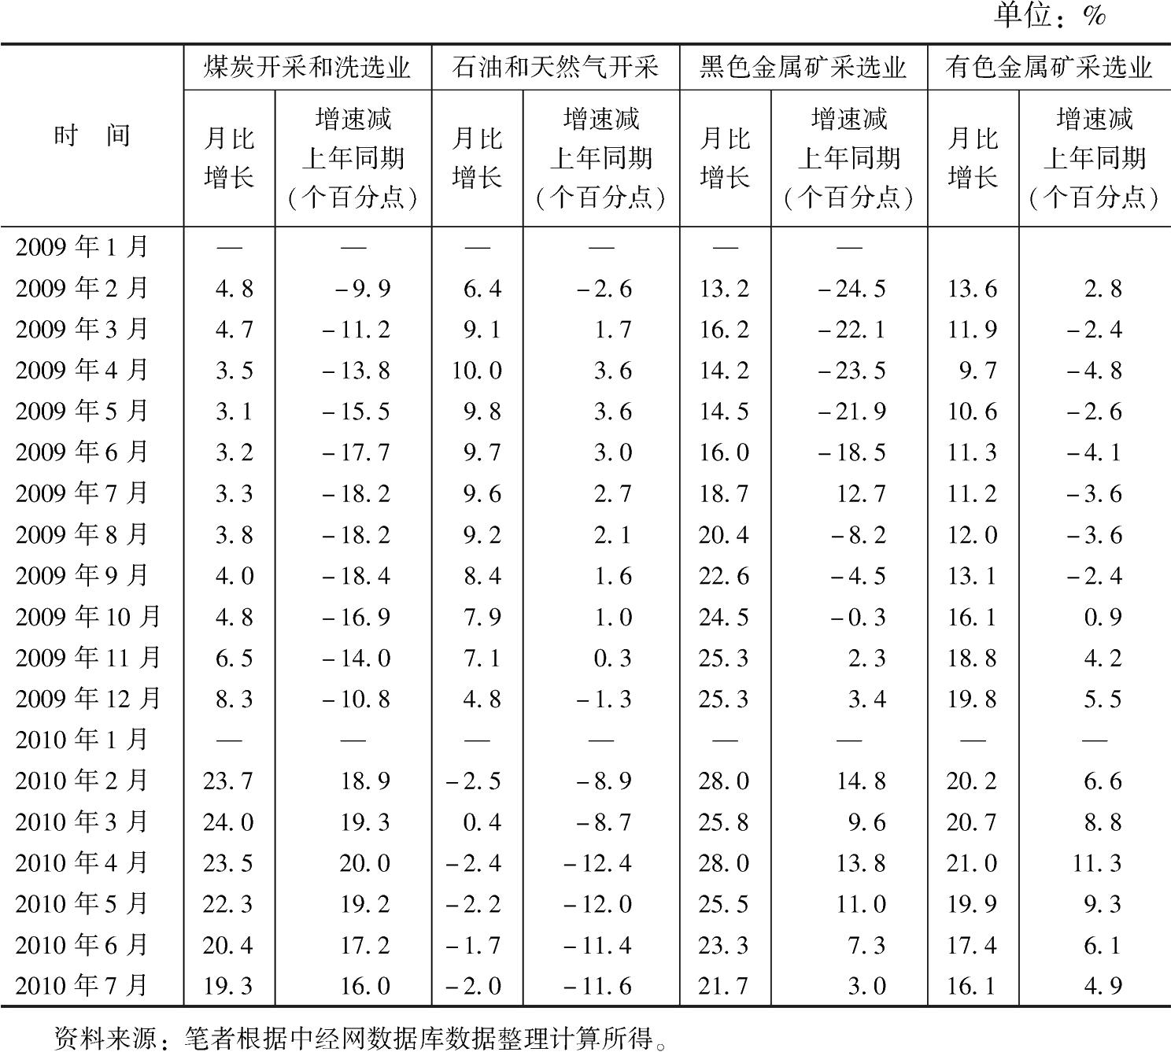Click the 月比增长 subheader under 煤炭开采和洗选业
1171x1052 pixels.
tap(229, 158)
